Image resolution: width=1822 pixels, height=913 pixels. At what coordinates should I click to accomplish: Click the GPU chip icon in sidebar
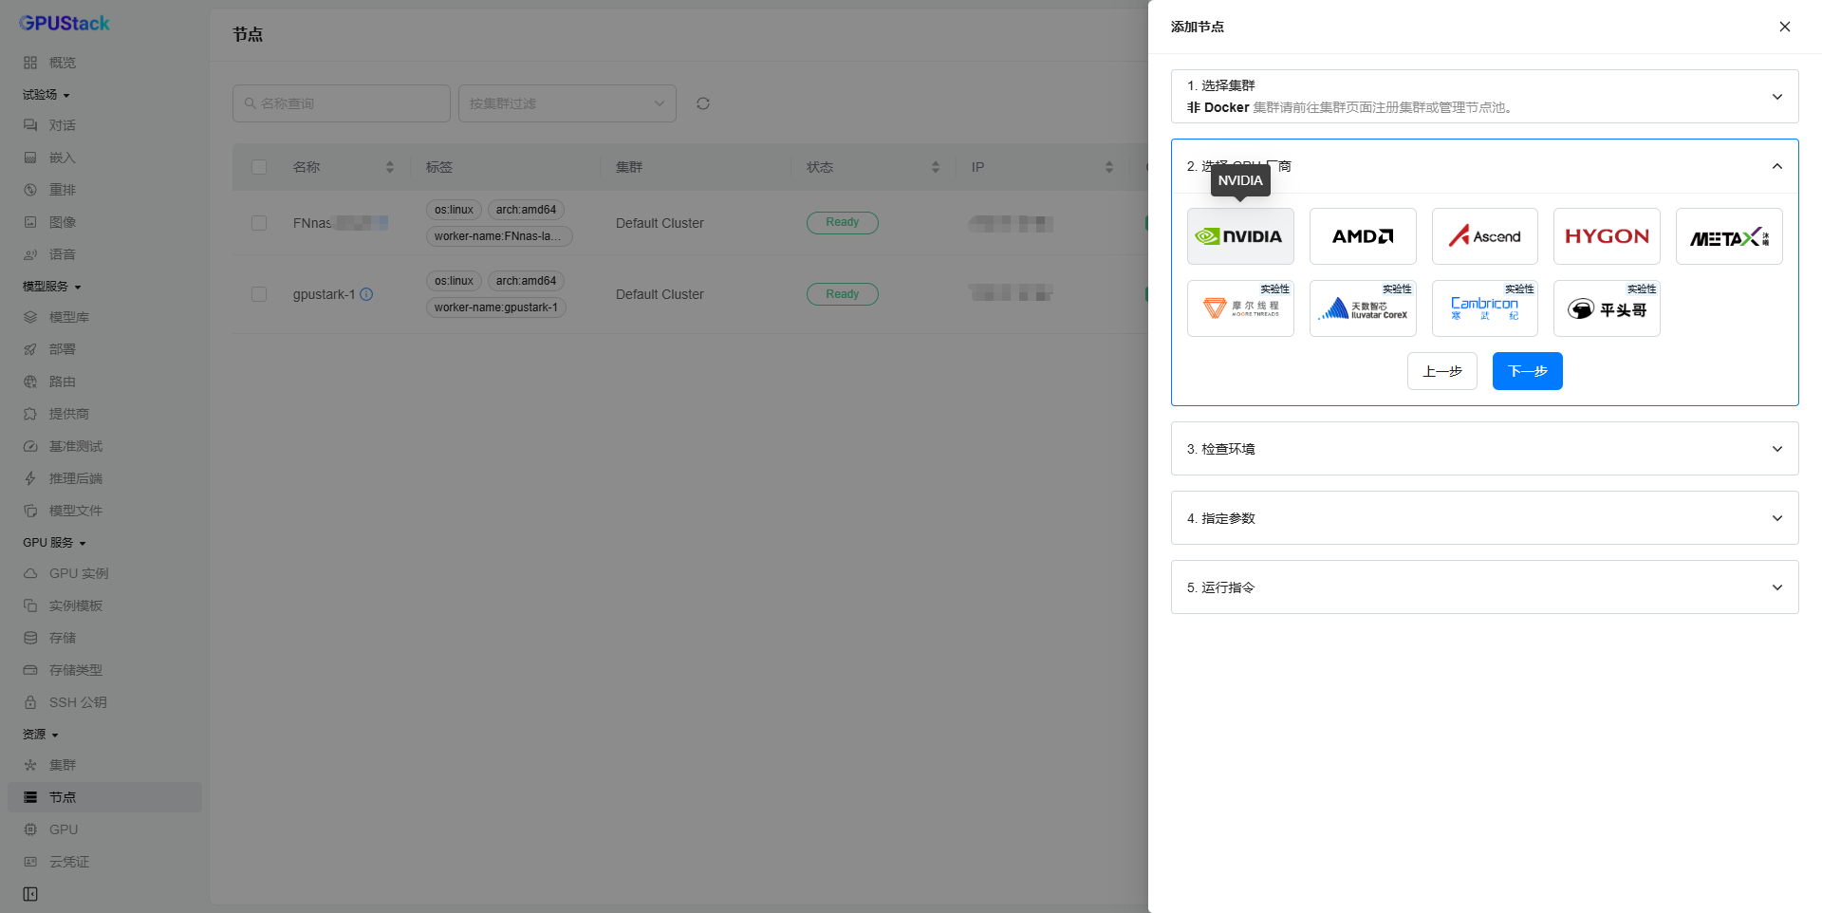click(x=30, y=829)
